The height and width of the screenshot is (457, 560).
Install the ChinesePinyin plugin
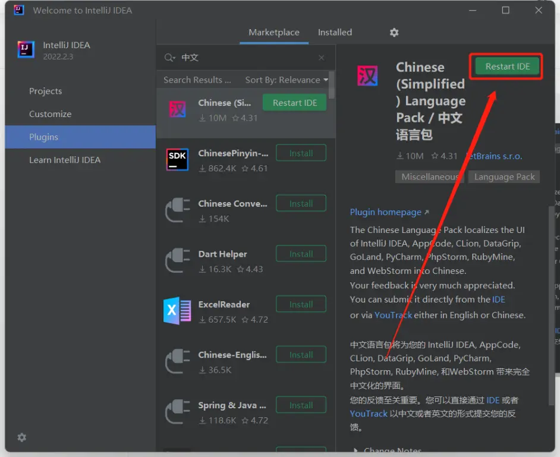pos(301,153)
